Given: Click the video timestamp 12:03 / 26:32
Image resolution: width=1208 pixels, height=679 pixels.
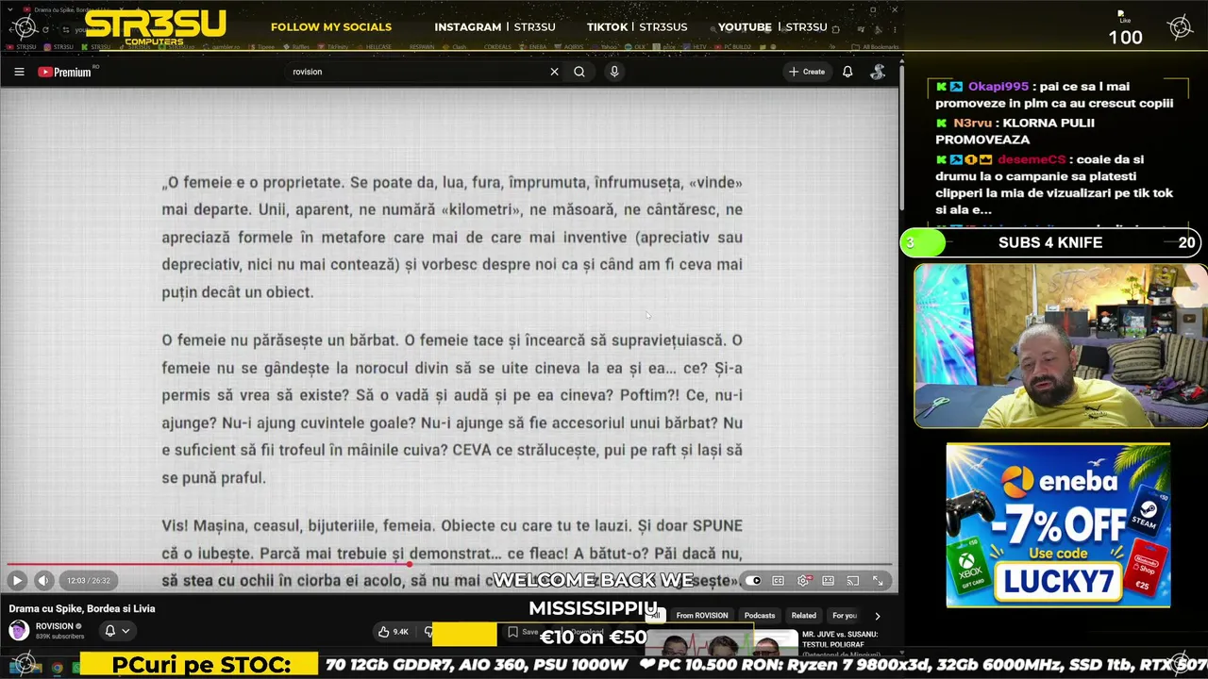Looking at the screenshot, I should (89, 581).
